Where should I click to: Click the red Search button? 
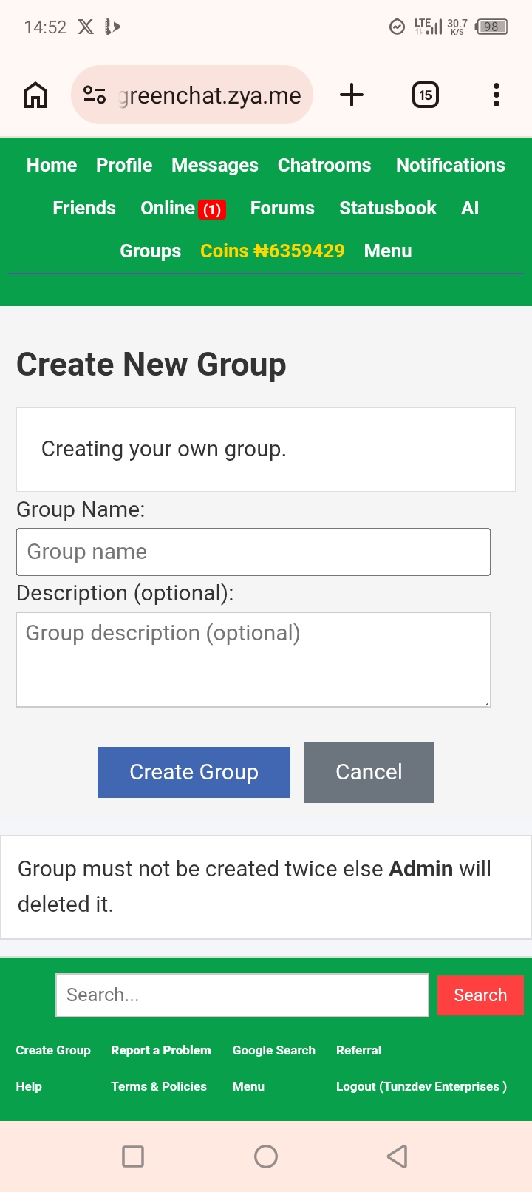coord(480,995)
